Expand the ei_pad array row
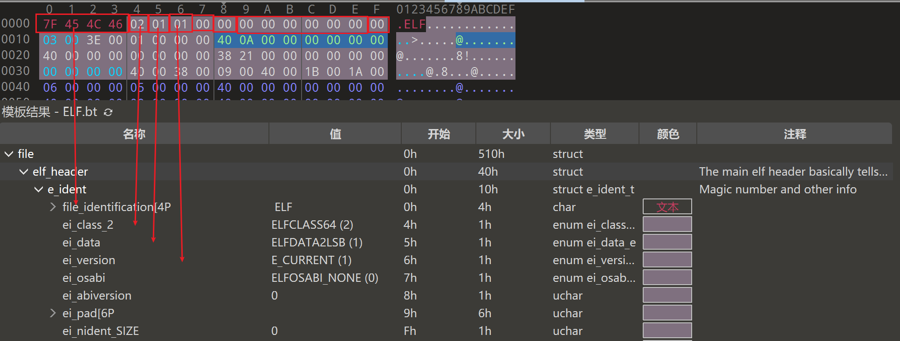Image resolution: width=900 pixels, height=341 pixels. (53, 313)
